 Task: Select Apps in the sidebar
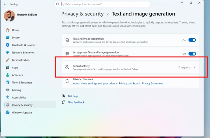[15, 67]
